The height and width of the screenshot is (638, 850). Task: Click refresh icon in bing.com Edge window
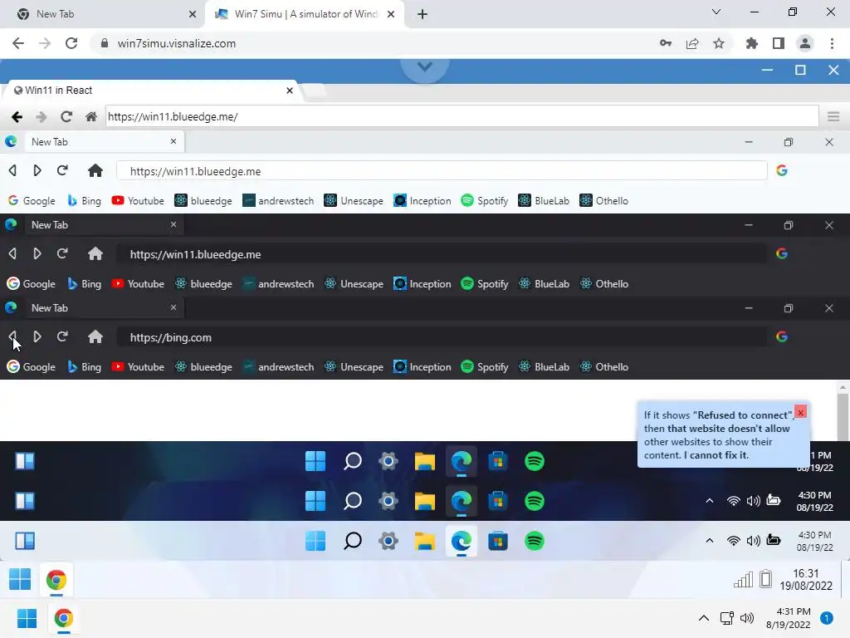click(62, 337)
